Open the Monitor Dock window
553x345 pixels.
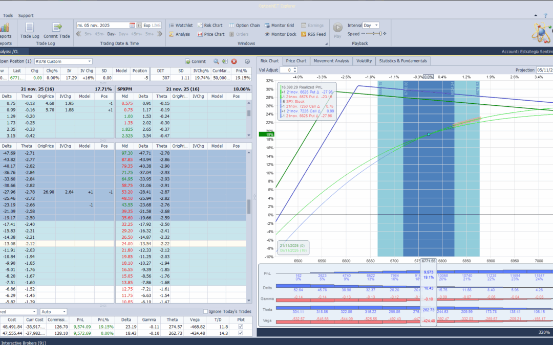click(281, 34)
